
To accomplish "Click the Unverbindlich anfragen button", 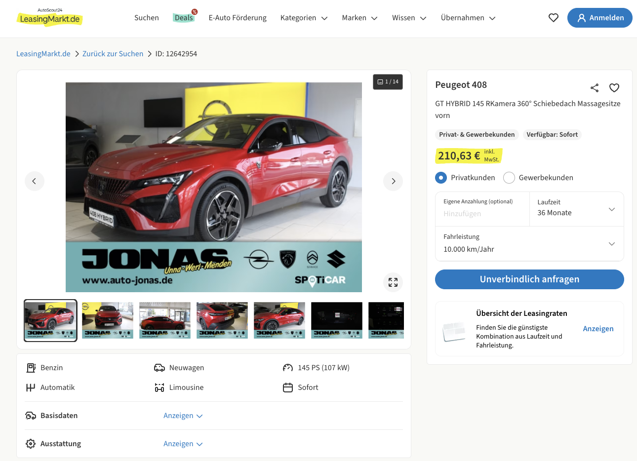I will click(x=529, y=279).
